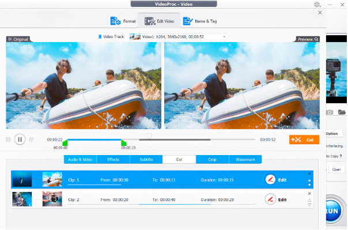Click the Clip 2 Duration: 00:00:20 text
Viewport: 348px width, 230px height.
pos(217,200)
